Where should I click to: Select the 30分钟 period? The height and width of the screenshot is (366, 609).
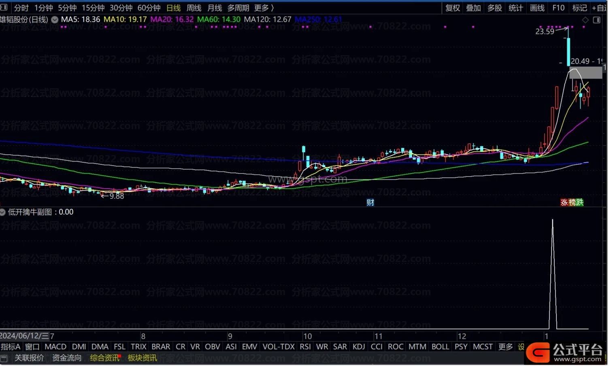(121, 8)
